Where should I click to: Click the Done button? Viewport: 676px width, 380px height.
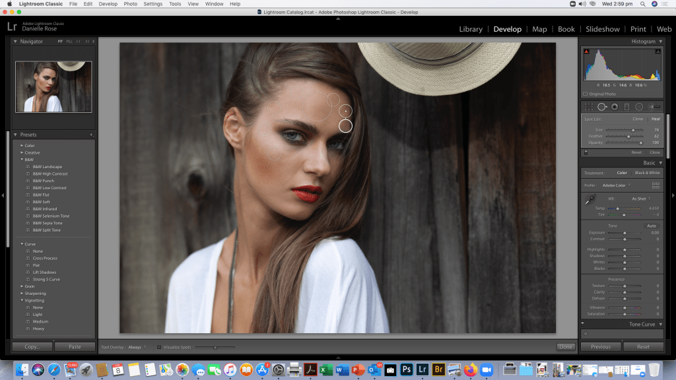point(565,346)
